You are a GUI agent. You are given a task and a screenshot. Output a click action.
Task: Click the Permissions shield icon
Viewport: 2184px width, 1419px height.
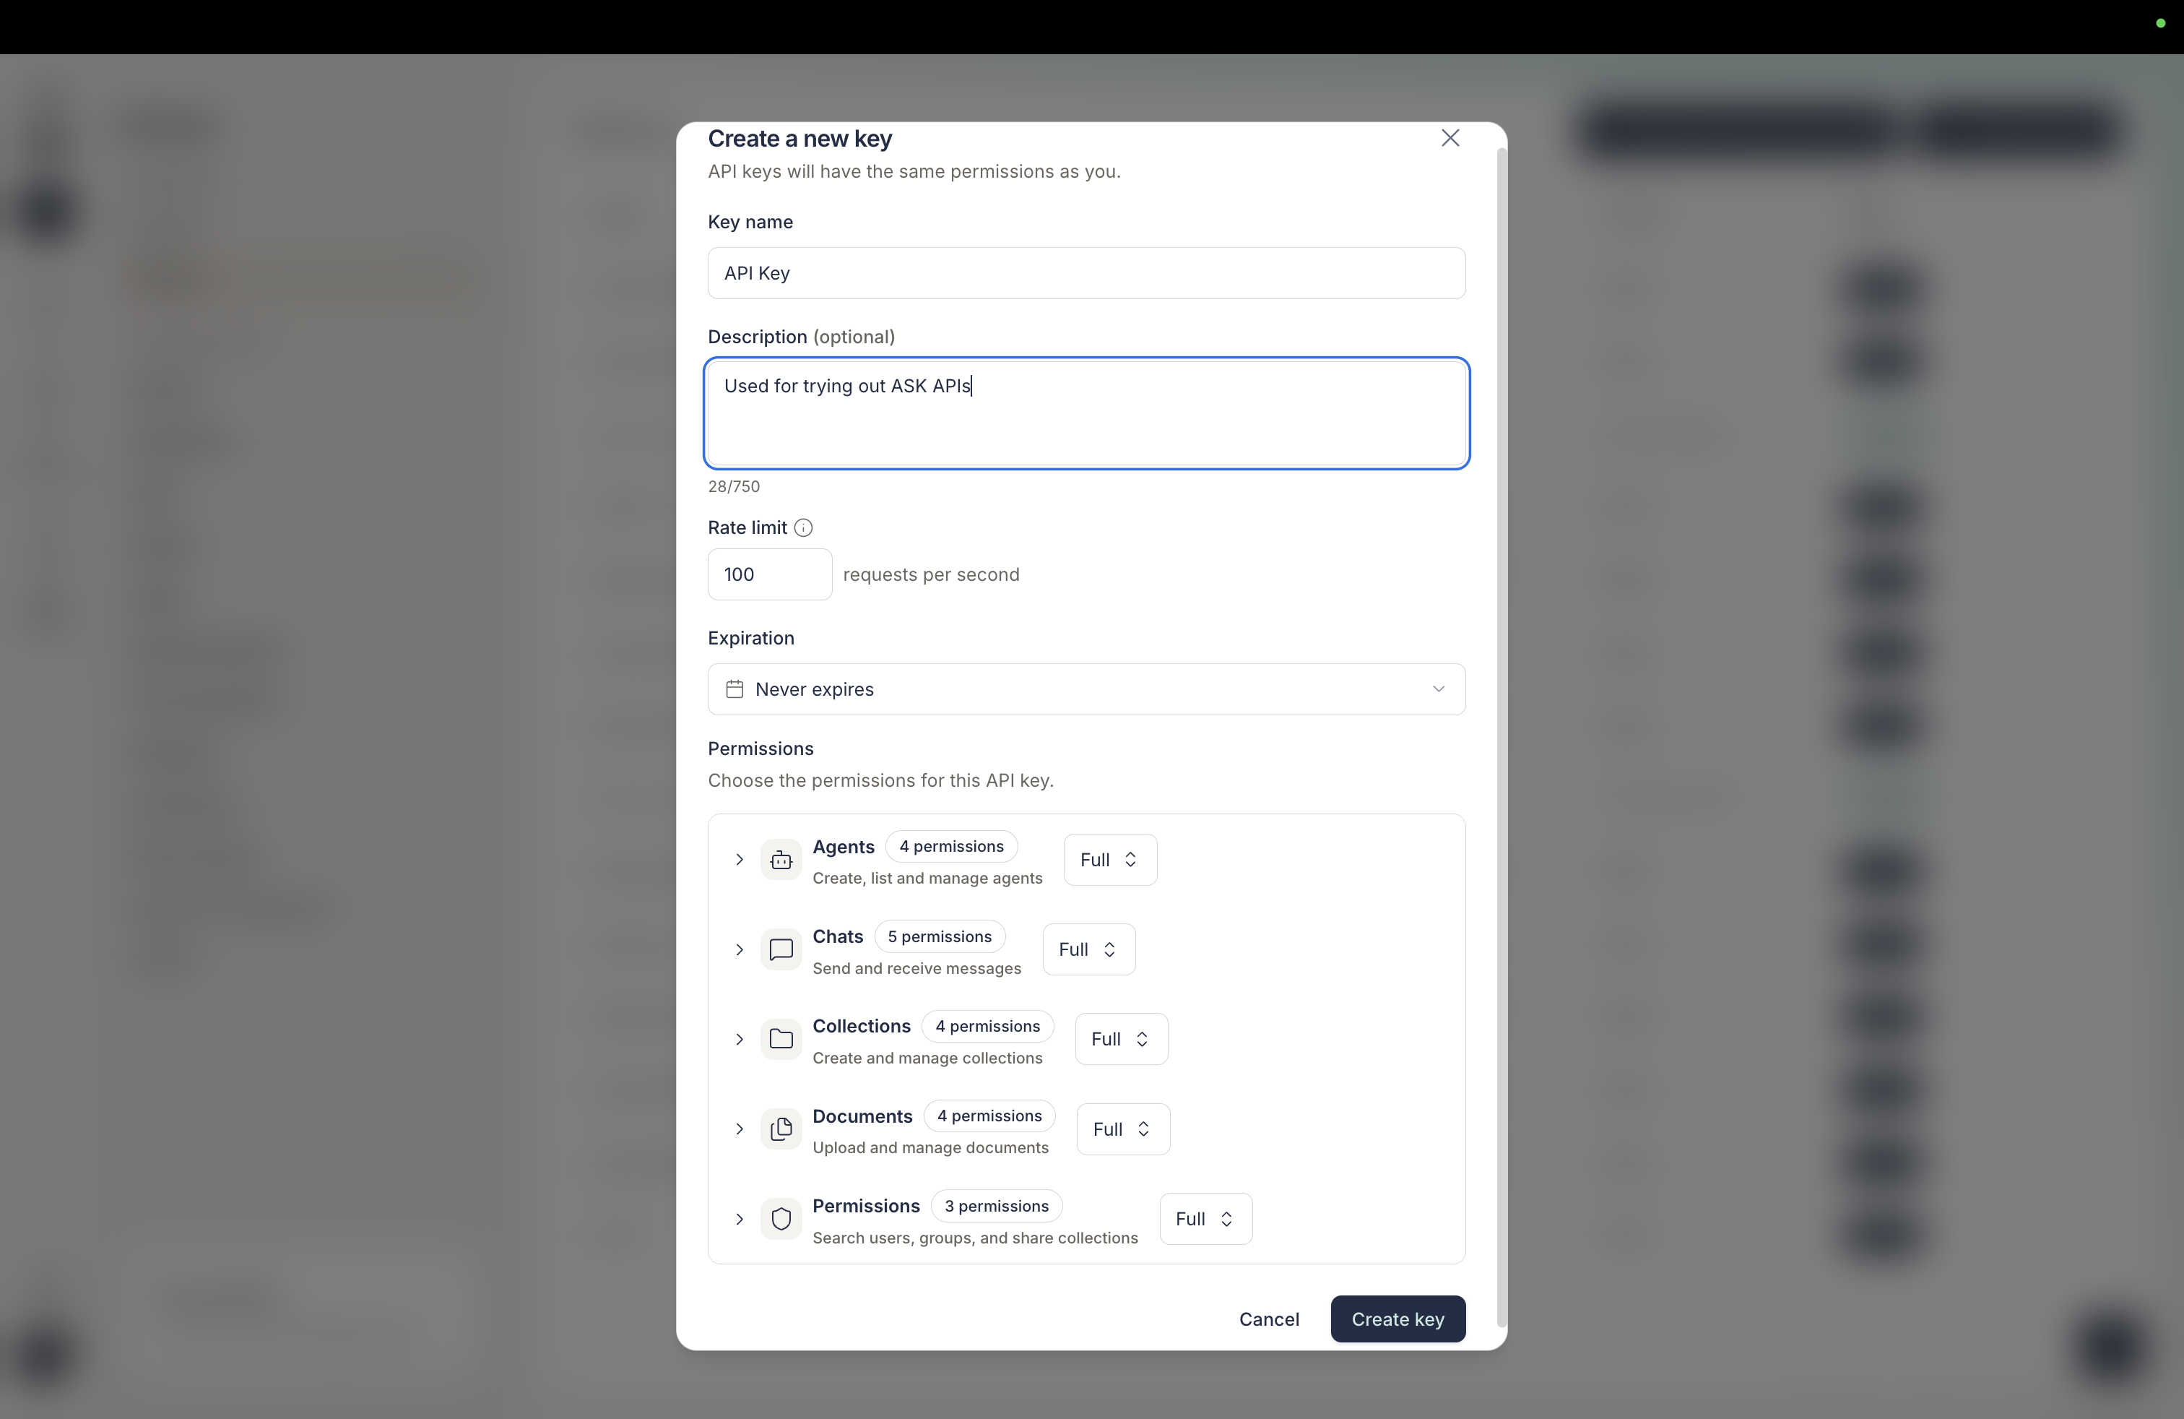781,1219
